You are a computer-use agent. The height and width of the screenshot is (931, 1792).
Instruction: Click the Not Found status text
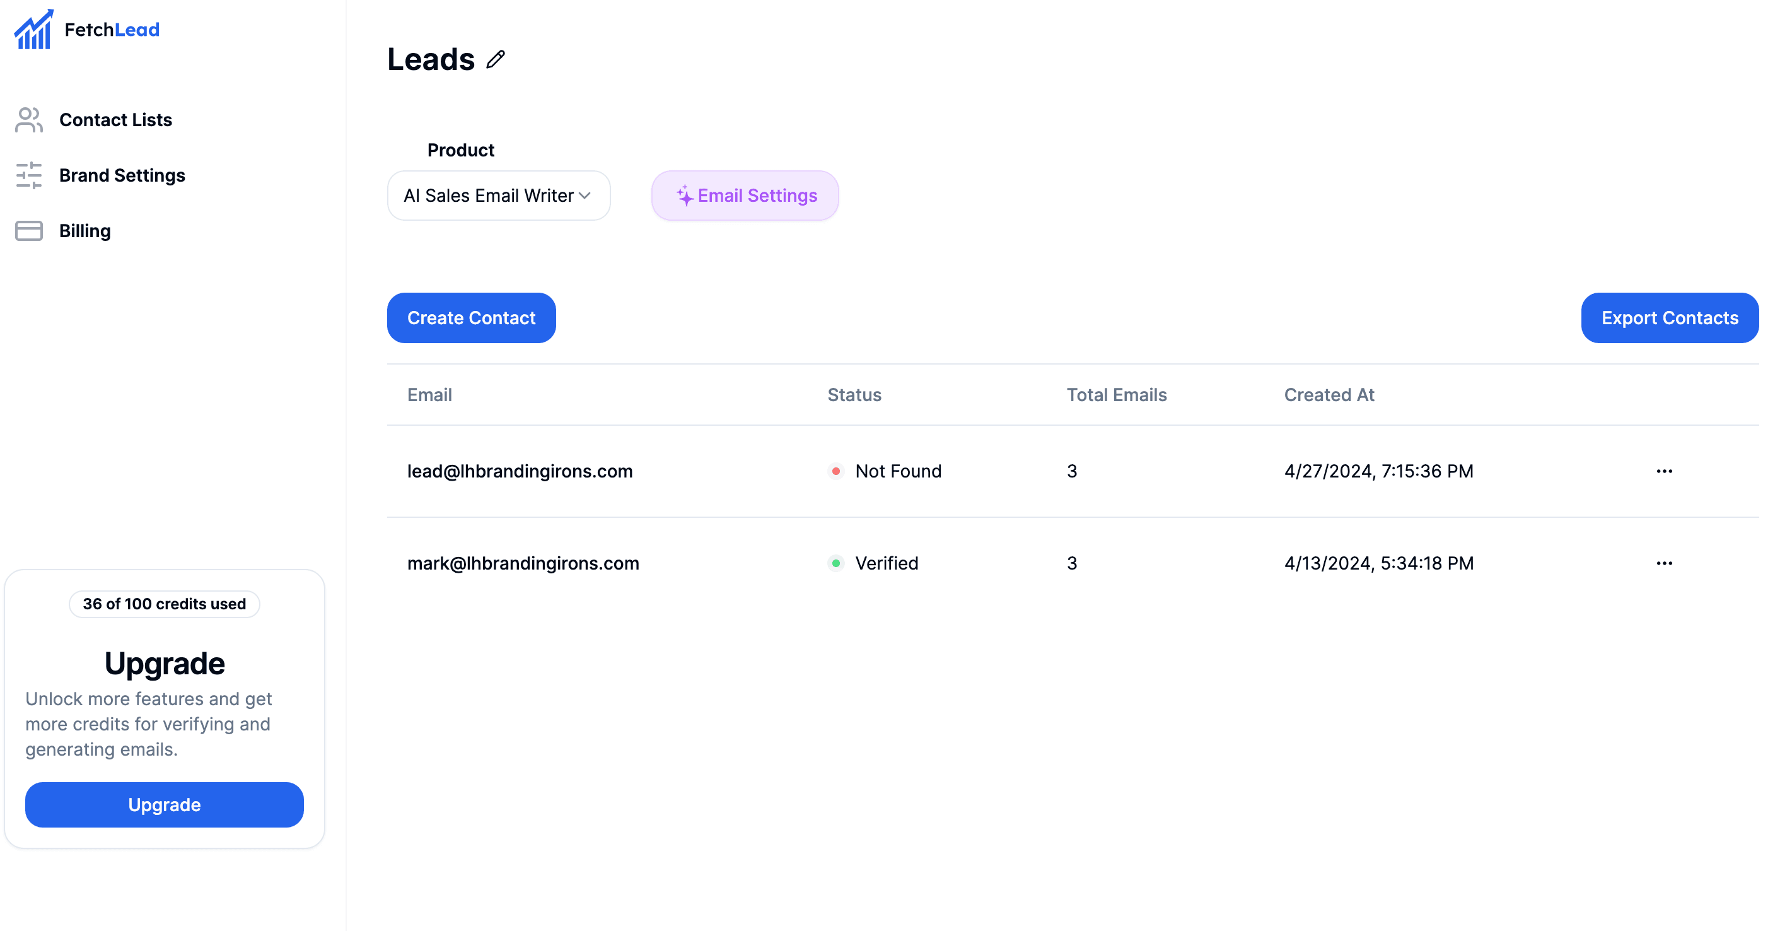tap(898, 471)
